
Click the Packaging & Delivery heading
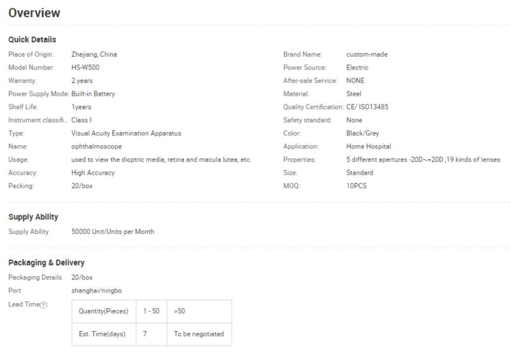click(46, 263)
